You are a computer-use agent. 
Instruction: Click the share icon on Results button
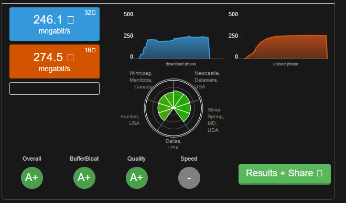319,173
